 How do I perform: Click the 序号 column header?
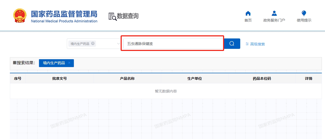click(x=18, y=78)
